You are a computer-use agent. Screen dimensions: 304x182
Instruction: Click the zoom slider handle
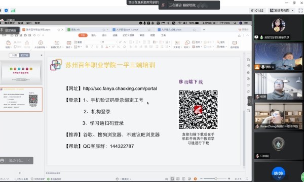point(216,179)
